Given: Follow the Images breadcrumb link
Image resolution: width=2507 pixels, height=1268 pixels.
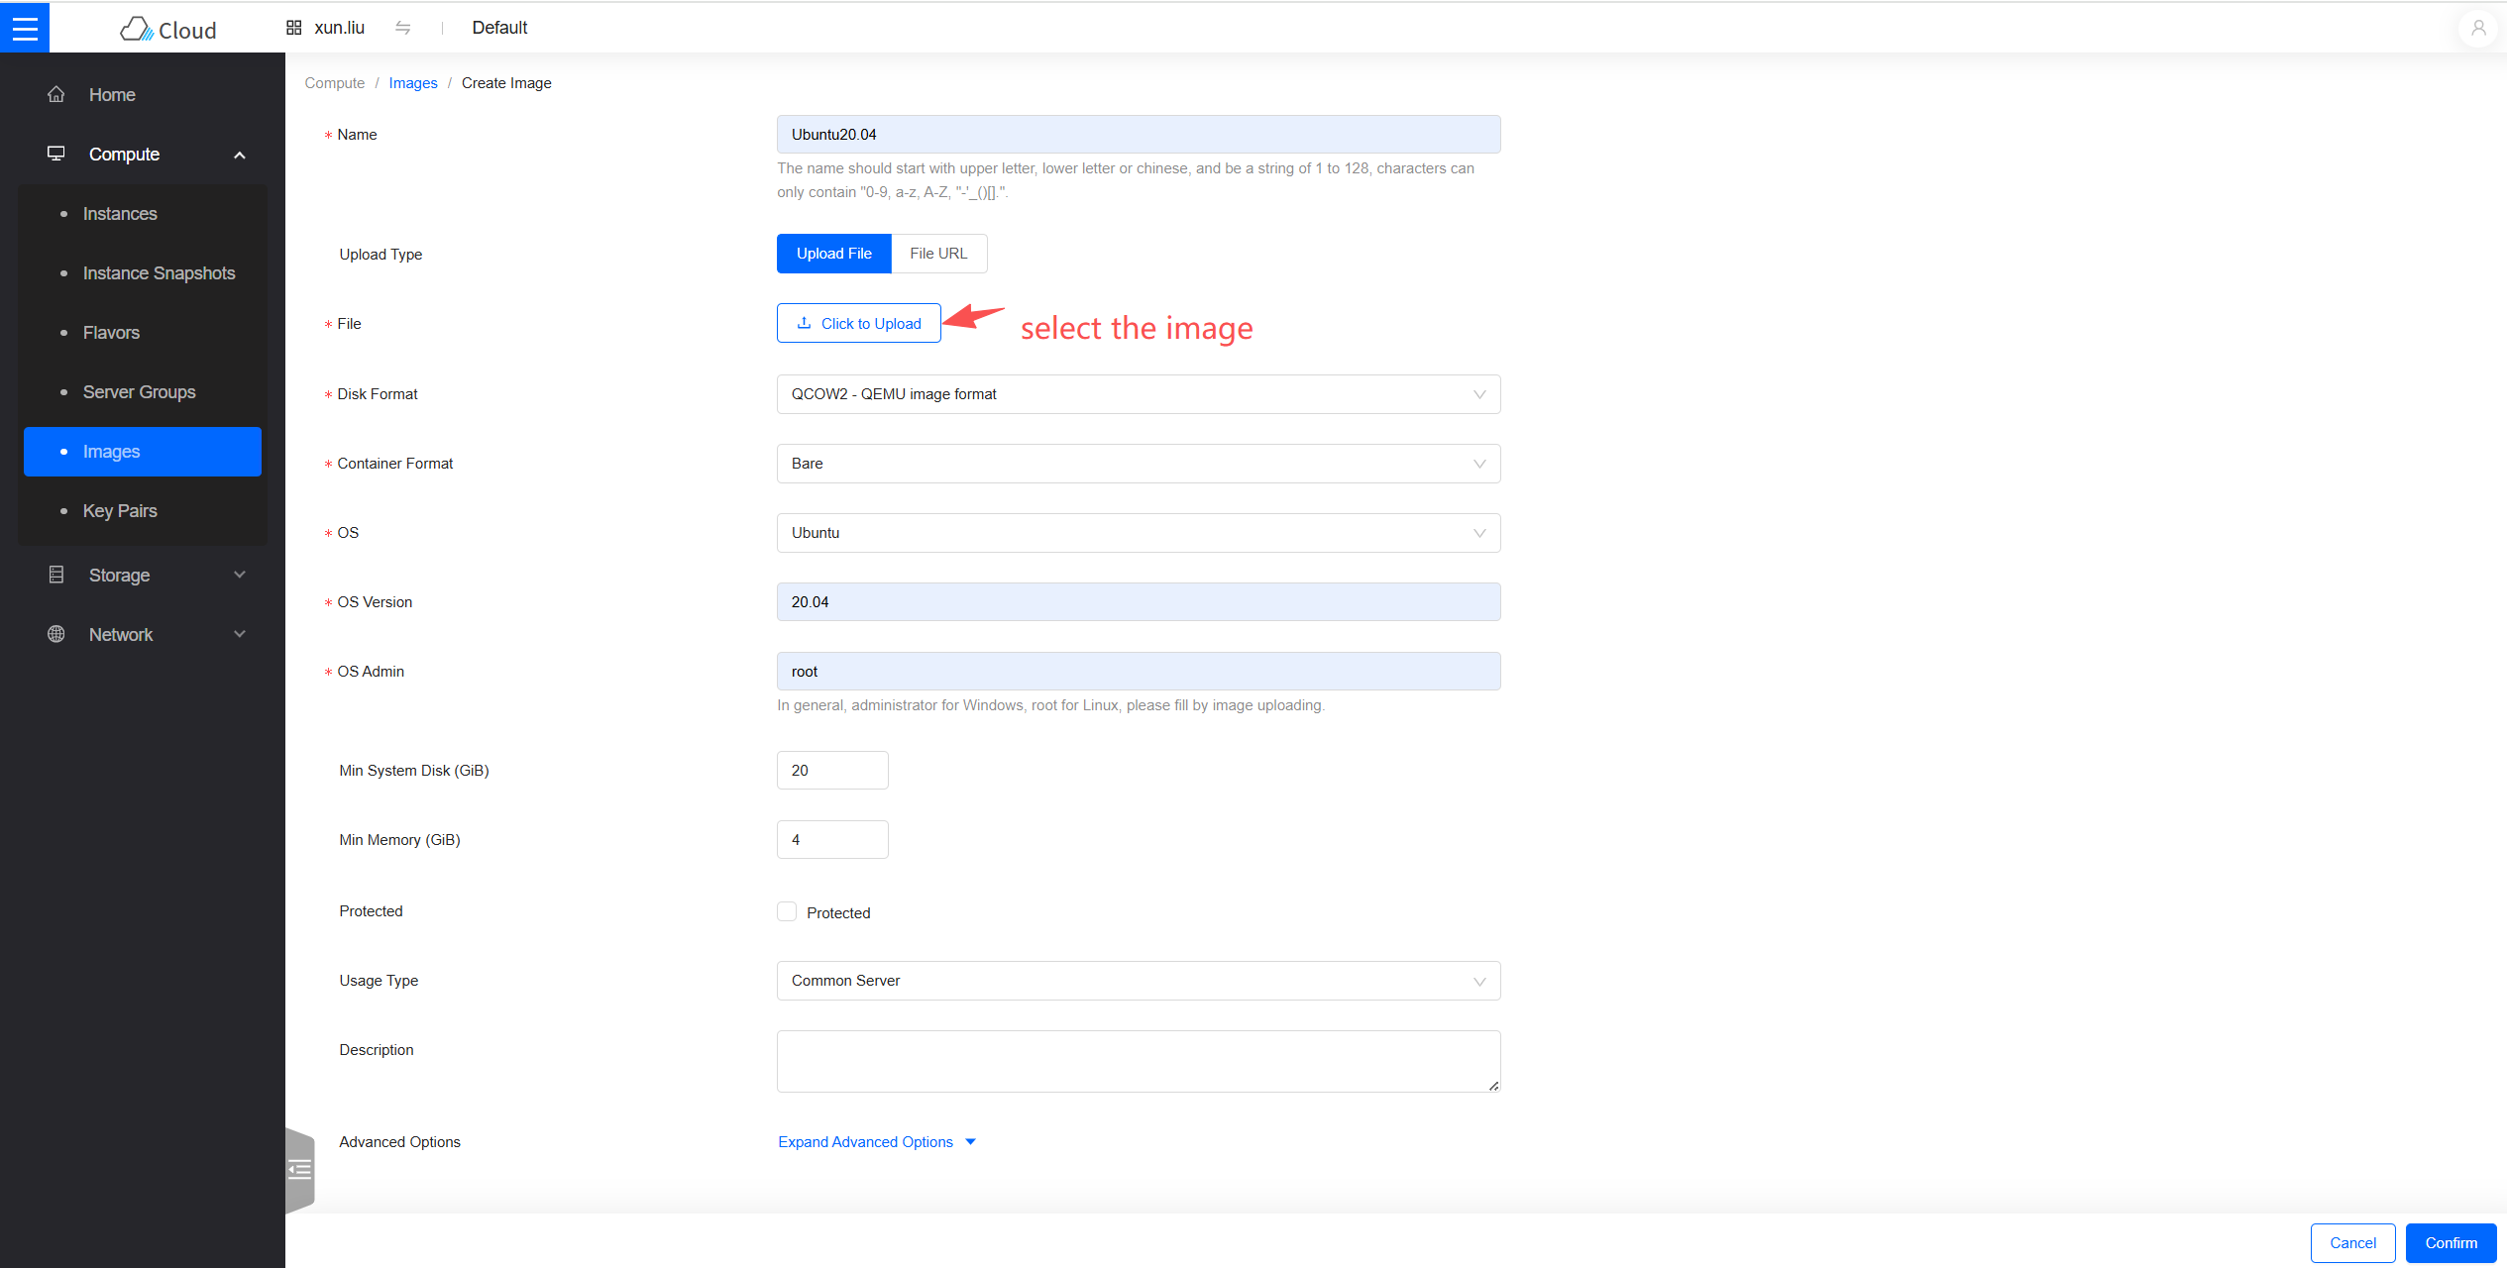Looking at the screenshot, I should (413, 82).
